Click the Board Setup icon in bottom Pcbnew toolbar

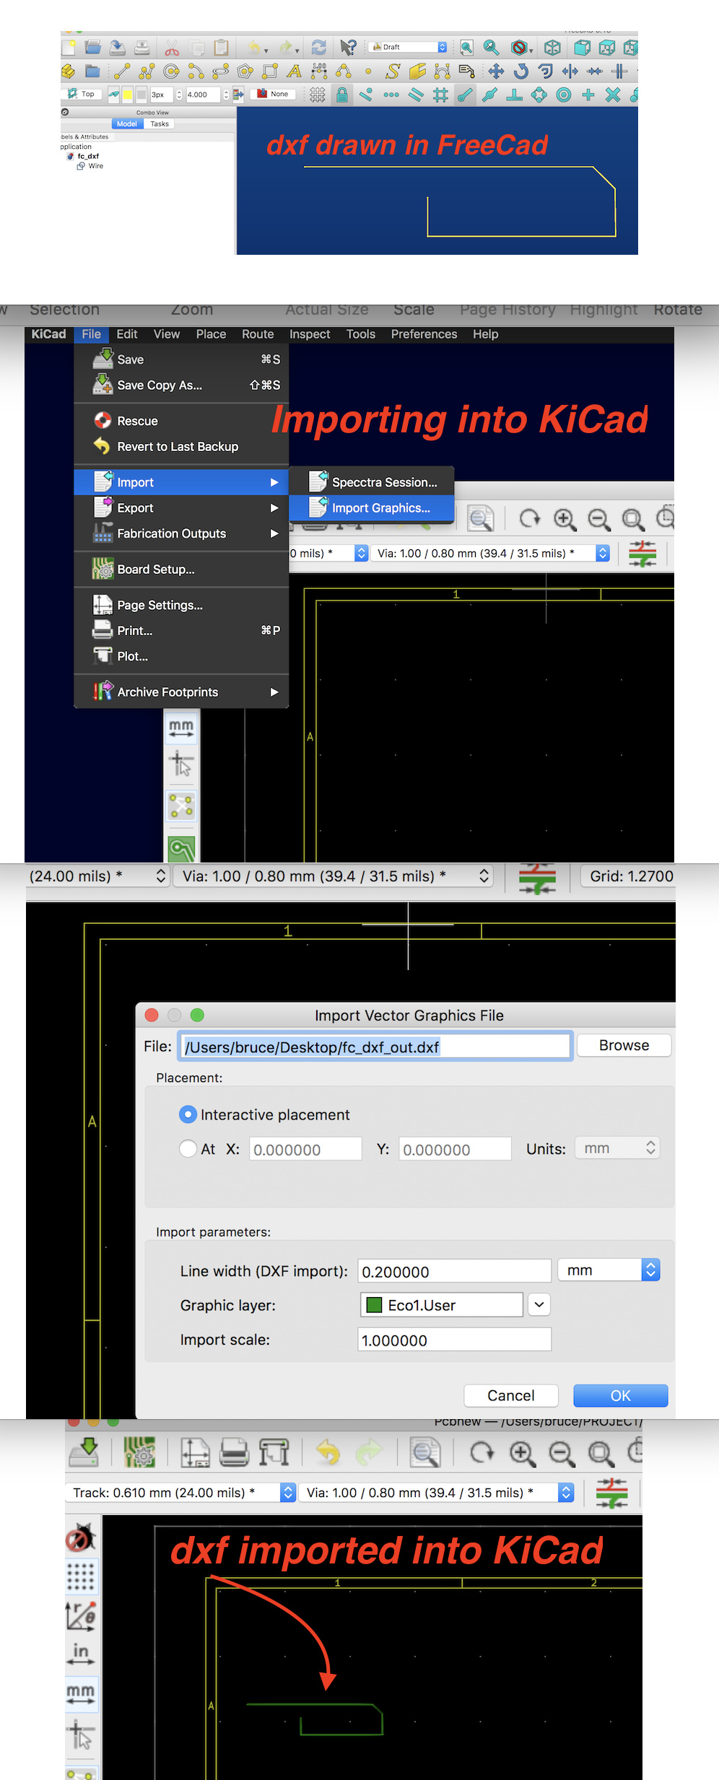[139, 1452]
